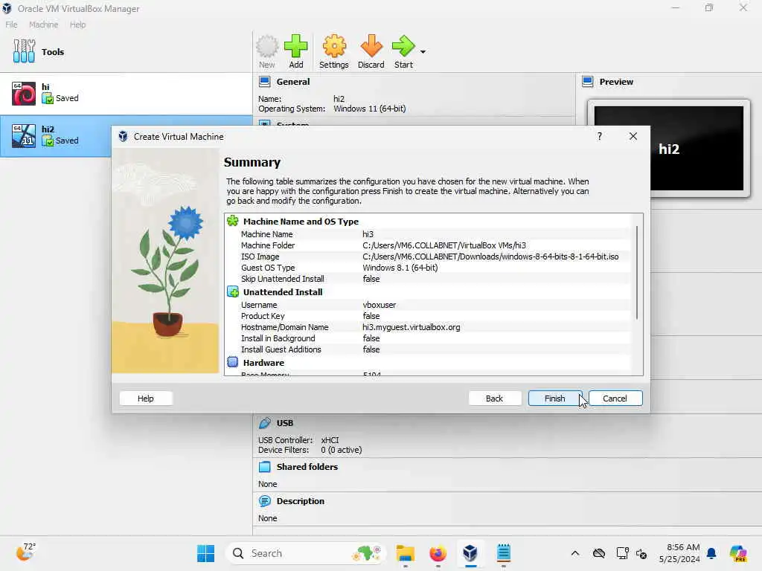This screenshot has width=762, height=571.
Task: Open Firefox from taskbar
Action: pyautogui.click(x=438, y=553)
